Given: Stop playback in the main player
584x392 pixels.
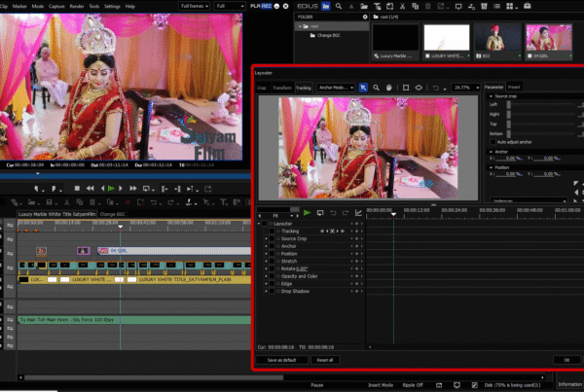Looking at the screenshot, I should click(x=77, y=189).
